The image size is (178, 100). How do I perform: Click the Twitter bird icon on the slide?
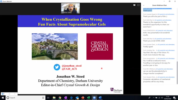point(57,67)
